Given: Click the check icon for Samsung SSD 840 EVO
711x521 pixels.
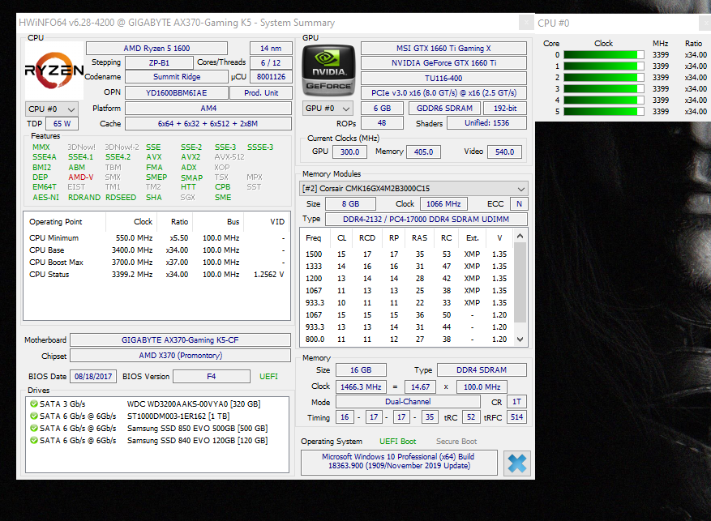Looking at the screenshot, I should coord(34,440).
